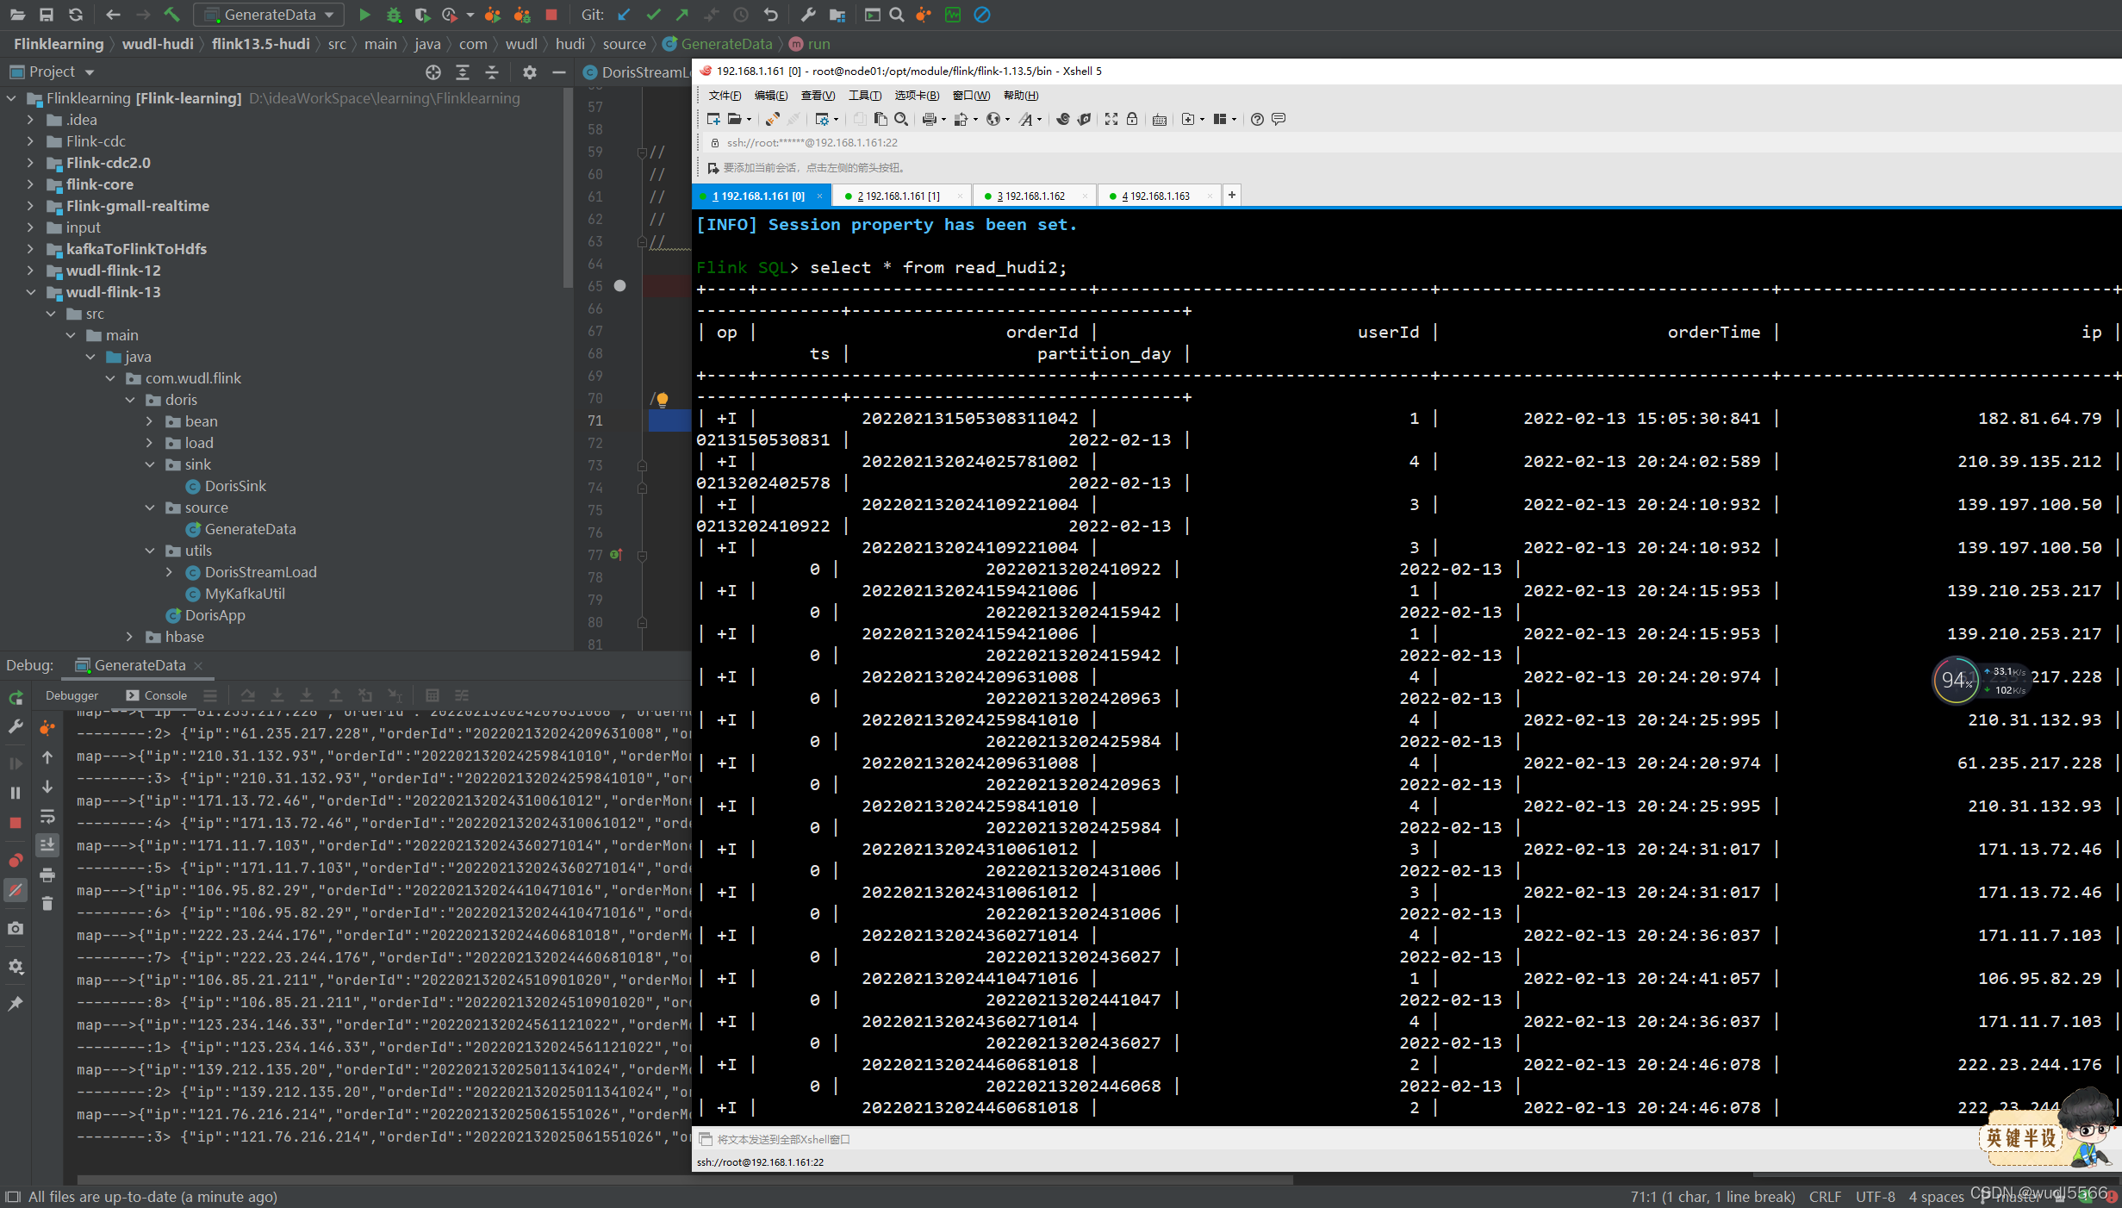The width and height of the screenshot is (2122, 1208).
Task: Click the Project panel gear options icon
Action: point(530,72)
